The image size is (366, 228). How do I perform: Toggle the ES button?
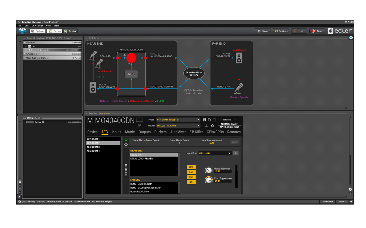[x=191, y=182]
